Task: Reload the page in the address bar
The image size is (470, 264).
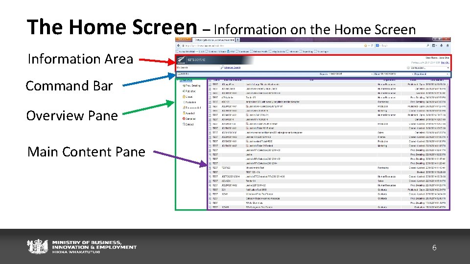Action: [372, 45]
